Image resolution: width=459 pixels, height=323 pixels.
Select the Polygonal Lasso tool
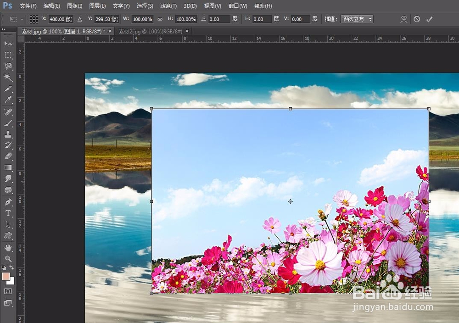(8, 66)
